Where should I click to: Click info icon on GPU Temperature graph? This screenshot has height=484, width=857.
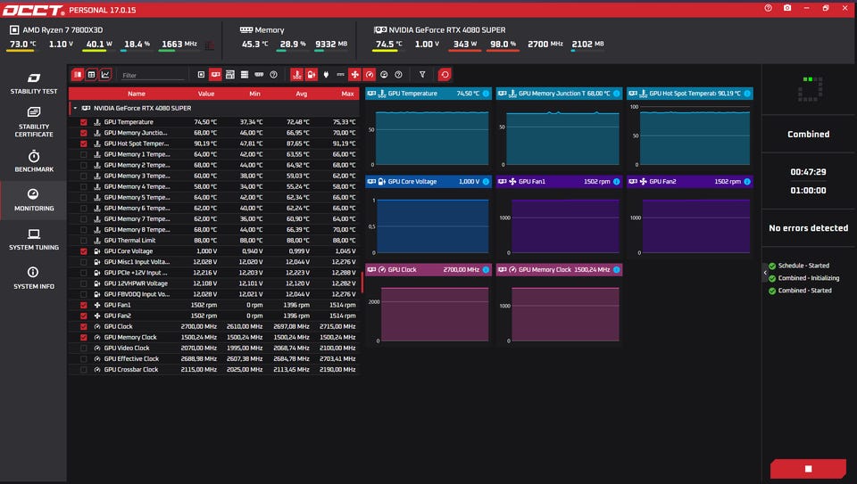click(486, 94)
